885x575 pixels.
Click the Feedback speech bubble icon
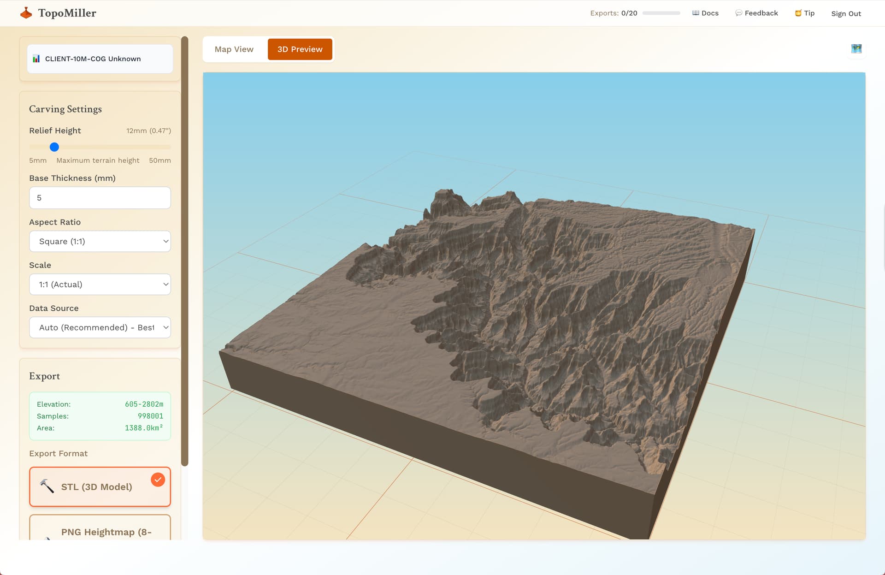738,13
